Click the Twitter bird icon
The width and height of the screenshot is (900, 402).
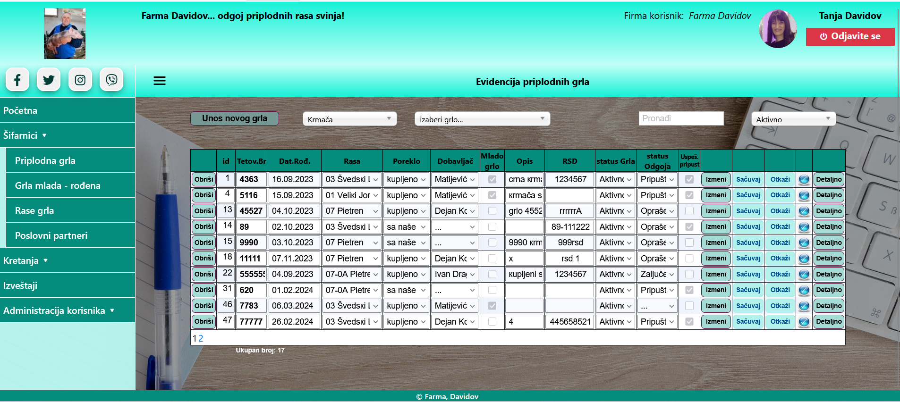pos(49,80)
